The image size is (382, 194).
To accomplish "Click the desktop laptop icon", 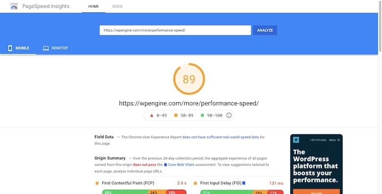I will click(x=46, y=48).
